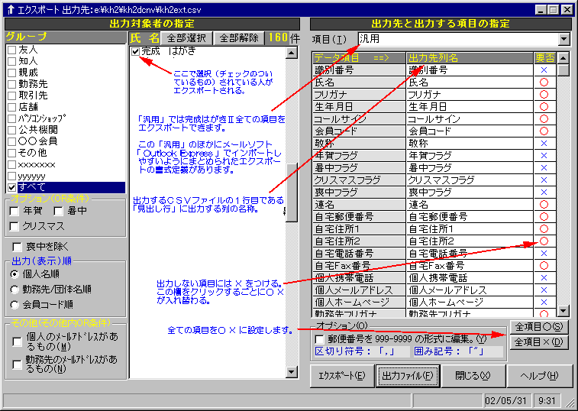This screenshot has width=578, height=411.
Task: Toggle the × mark for 敬称 row
Action: pyautogui.click(x=544, y=143)
